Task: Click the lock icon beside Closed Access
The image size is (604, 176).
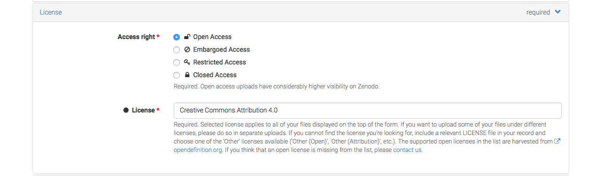Action: coord(187,75)
